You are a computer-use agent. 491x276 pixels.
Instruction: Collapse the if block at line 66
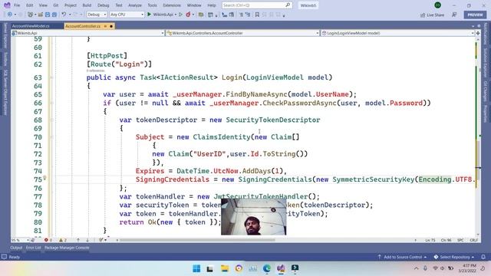pos(51,103)
